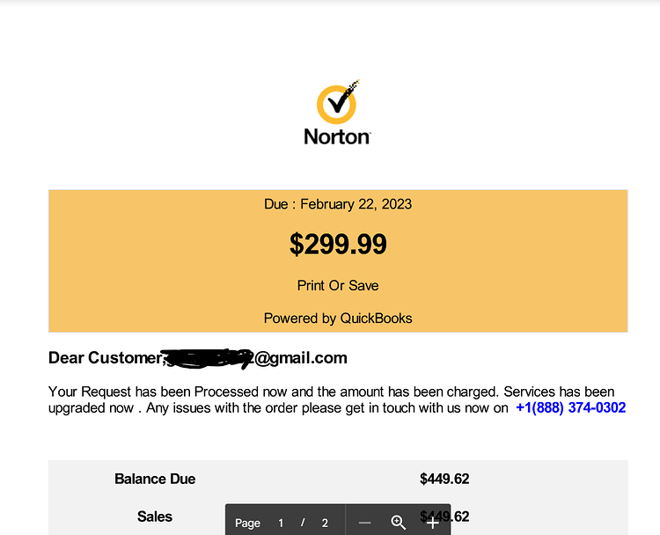
Task: Click the current page number field
Action: (281, 523)
